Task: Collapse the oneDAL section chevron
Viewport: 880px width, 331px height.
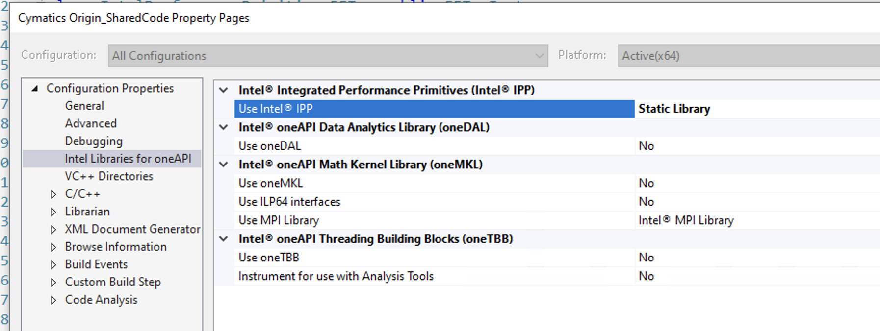Action: [224, 127]
